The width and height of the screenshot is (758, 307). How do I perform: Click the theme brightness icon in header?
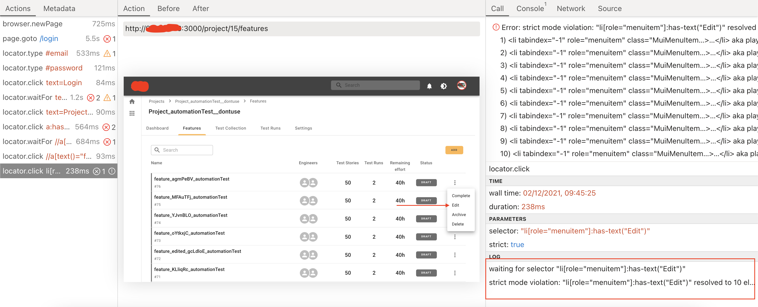pyautogui.click(x=443, y=86)
